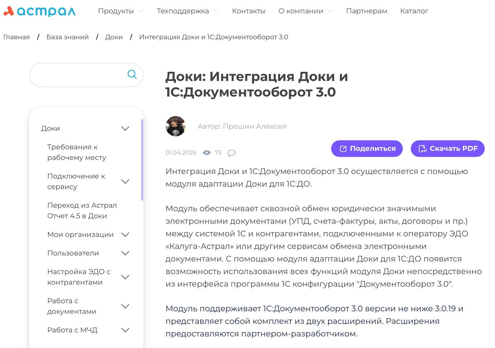Open the Продукты dropdown menu
Viewport: 495px width, 348px height.
(121, 11)
